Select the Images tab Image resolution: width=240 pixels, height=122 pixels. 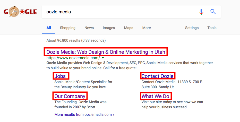click(109, 28)
